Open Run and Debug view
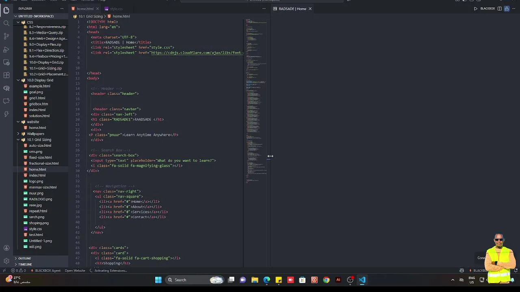This screenshot has width=520, height=292. pyautogui.click(x=6, y=49)
